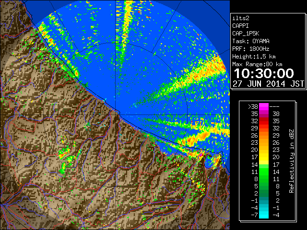Click the 'PRF: 1800Hz' line

tap(251, 49)
